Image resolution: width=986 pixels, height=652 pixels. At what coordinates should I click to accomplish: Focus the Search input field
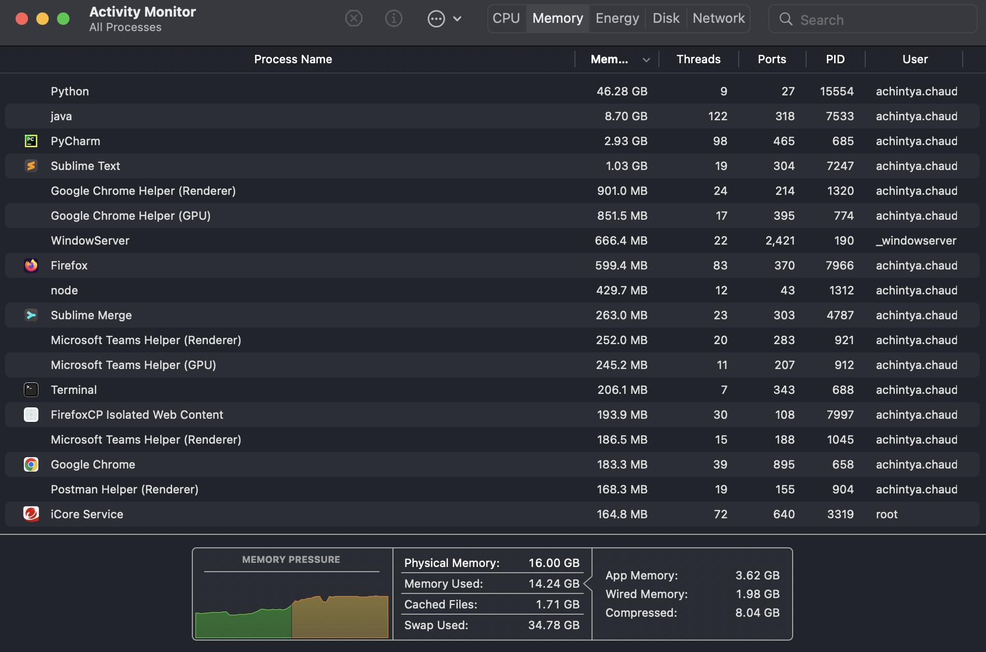tap(873, 19)
